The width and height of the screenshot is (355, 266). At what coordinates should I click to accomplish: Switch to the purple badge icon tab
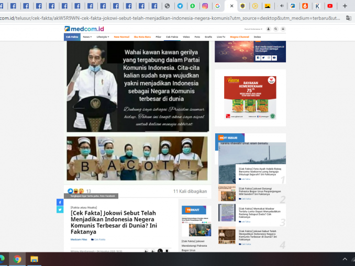[x=242, y=6]
